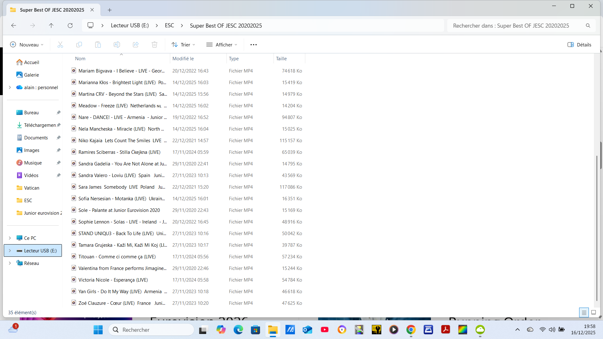This screenshot has height=339, width=603.
Task: Click the Paste clipboard icon
Action: (98, 45)
